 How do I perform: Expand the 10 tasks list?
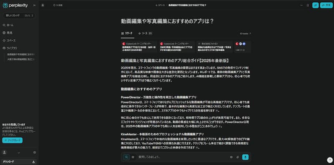click(245, 34)
